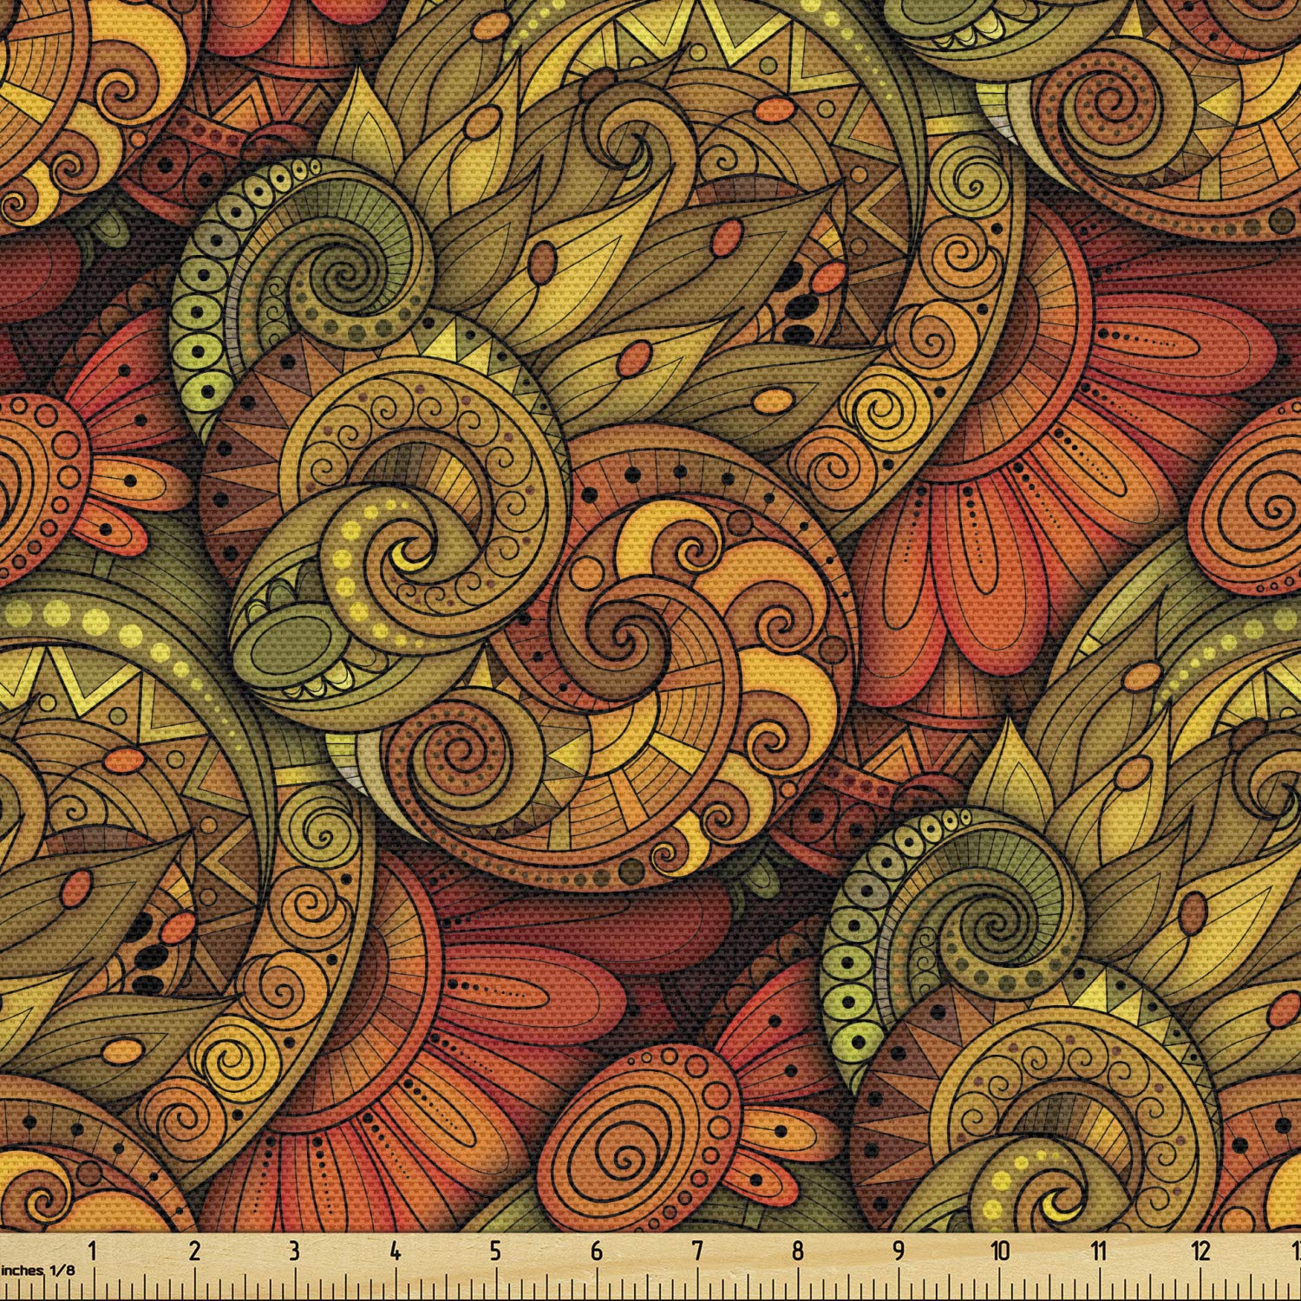Select the number 7 ruler marking

coord(697,1252)
